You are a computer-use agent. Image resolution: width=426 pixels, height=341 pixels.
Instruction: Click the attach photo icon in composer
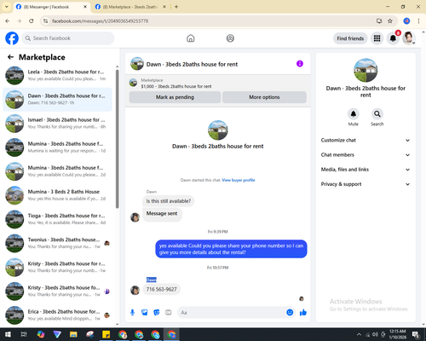(144, 313)
